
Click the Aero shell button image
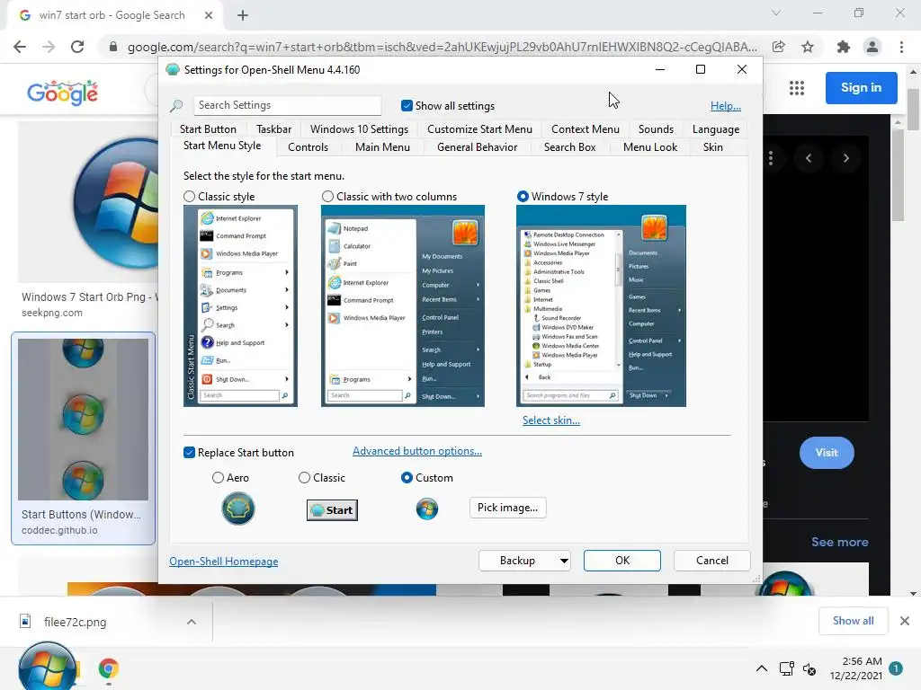point(237,509)
